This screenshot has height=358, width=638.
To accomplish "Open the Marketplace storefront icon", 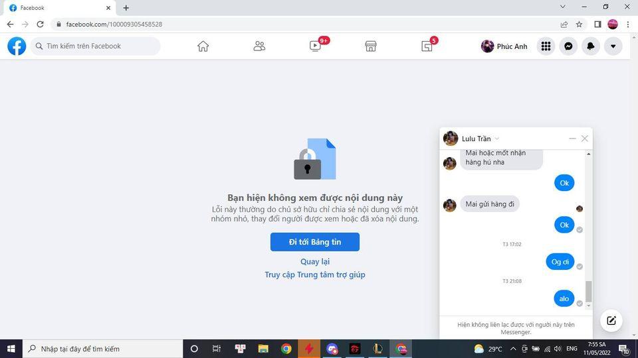I will 371,46.
